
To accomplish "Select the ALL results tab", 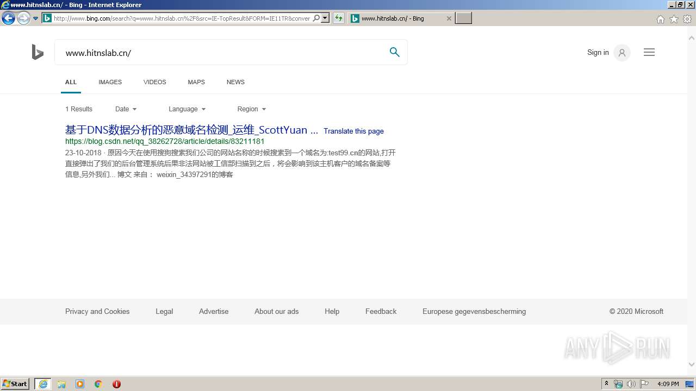I will click(71, 82).
